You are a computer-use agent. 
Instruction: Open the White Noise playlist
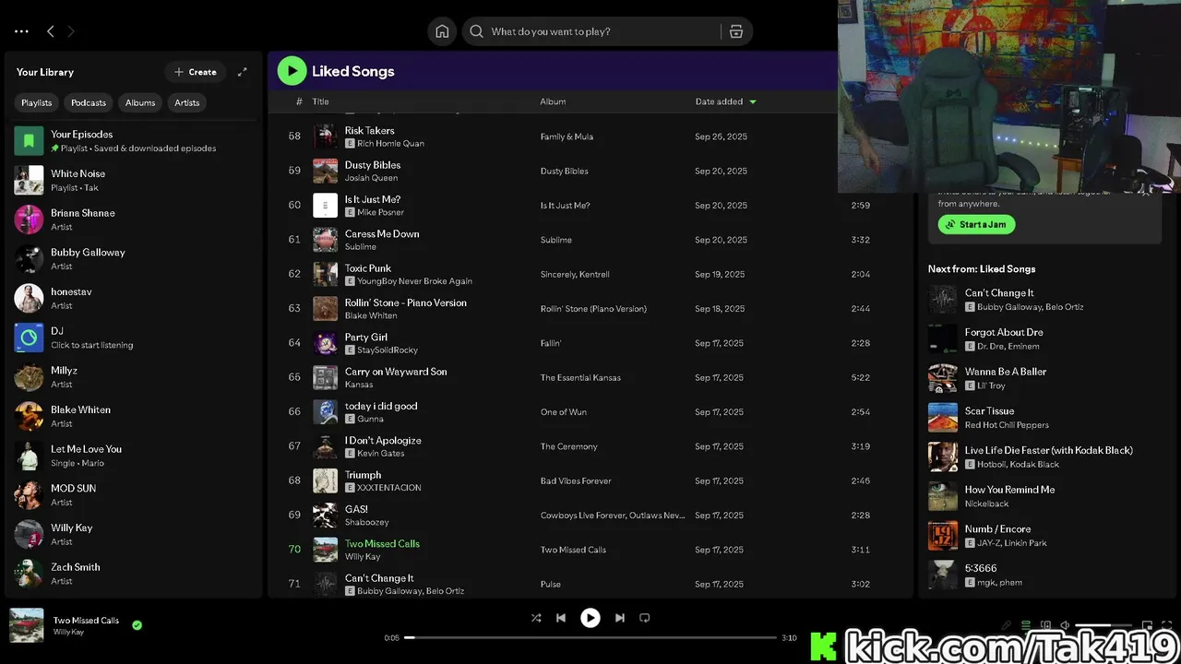coord(134,180)
